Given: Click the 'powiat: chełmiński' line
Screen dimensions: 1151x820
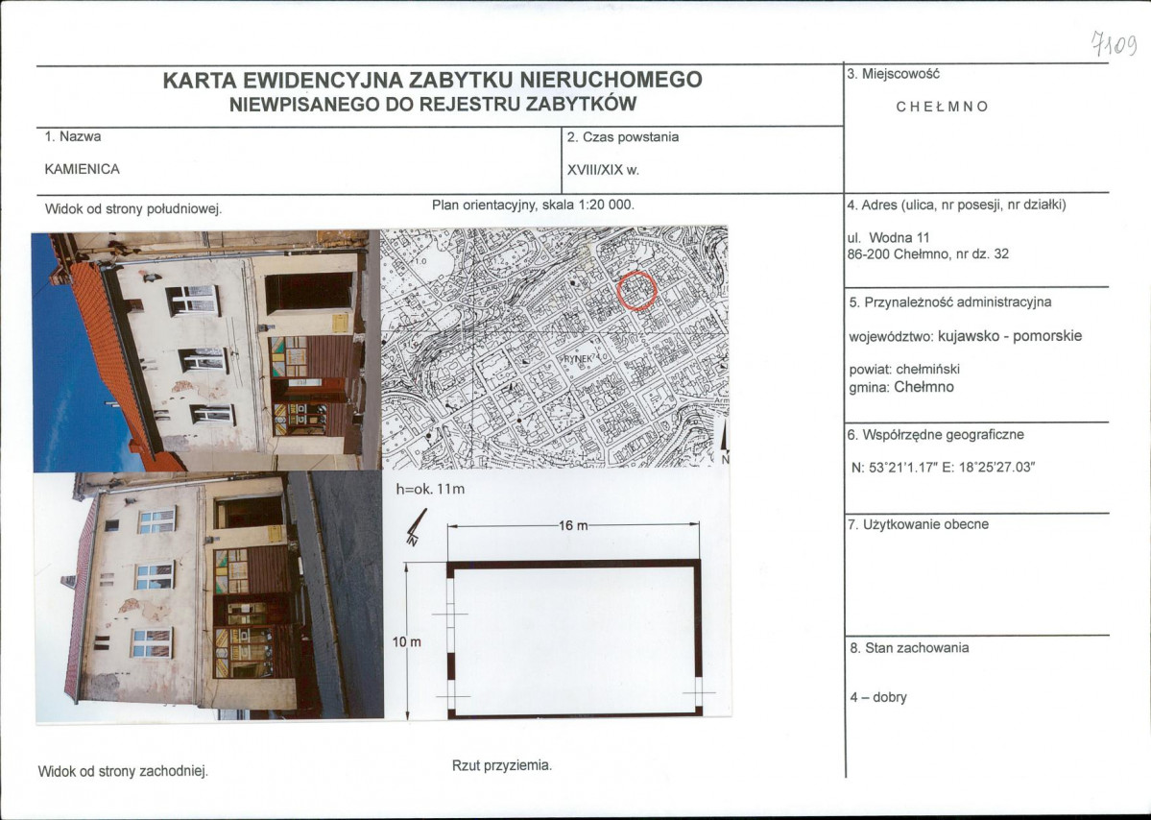Looking at the screenshot, I should [x=904, y=370].
